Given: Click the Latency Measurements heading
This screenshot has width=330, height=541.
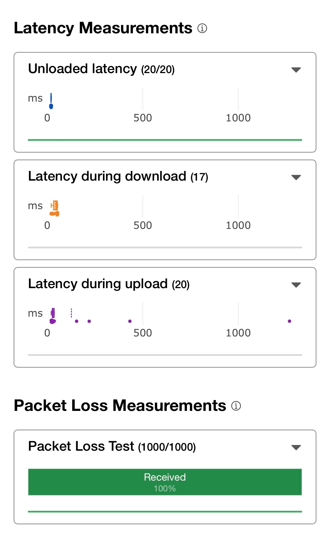Looking at the screenshot, I should tap(103, 28).
